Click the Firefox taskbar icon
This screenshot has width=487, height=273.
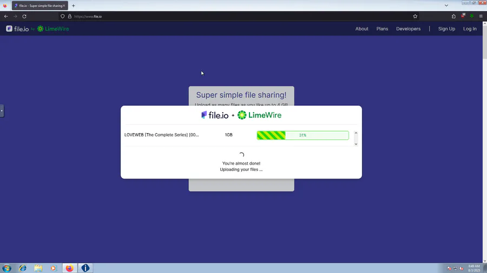(70, 268)
